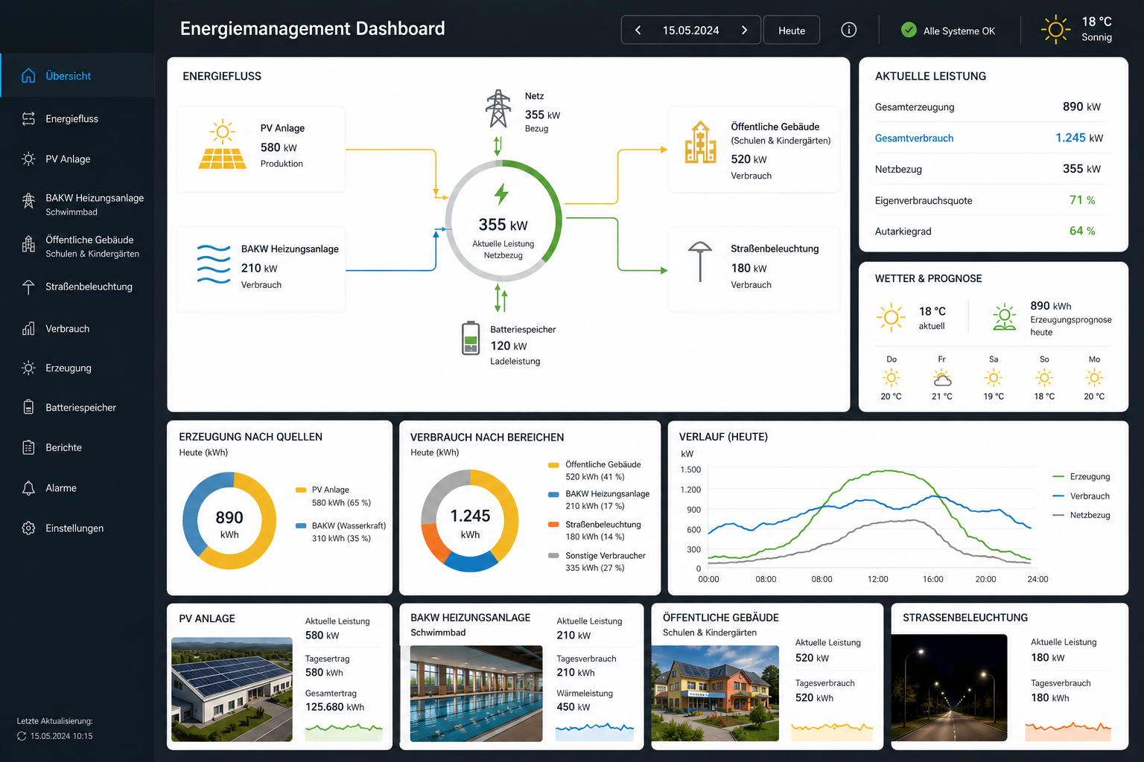This screenshot has height=762, width=1144.
Task: Click the street lighting night photo
Action: [x=950, y=688]
